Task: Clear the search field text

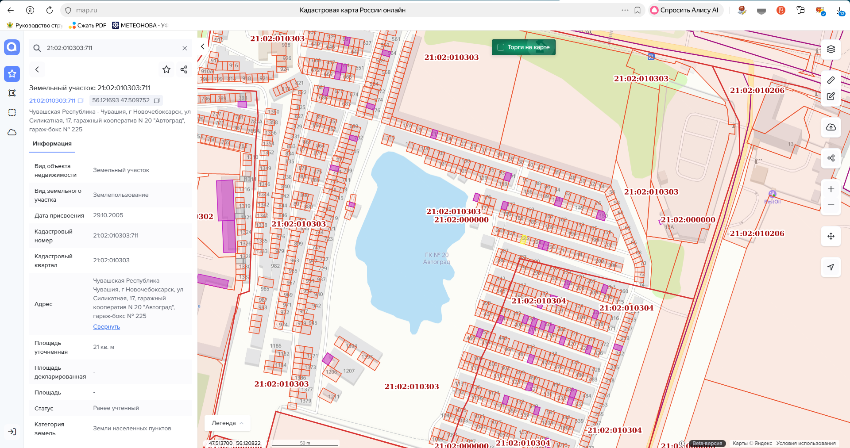Action: coord(185,48)
